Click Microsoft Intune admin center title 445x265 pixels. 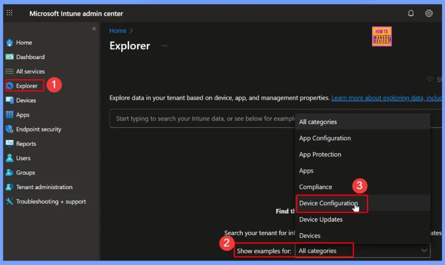pos(76,13)
